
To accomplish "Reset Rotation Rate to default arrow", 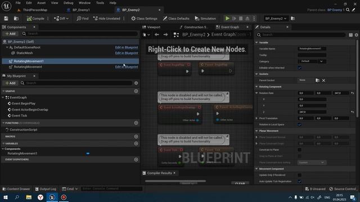I will click(353, 93).
